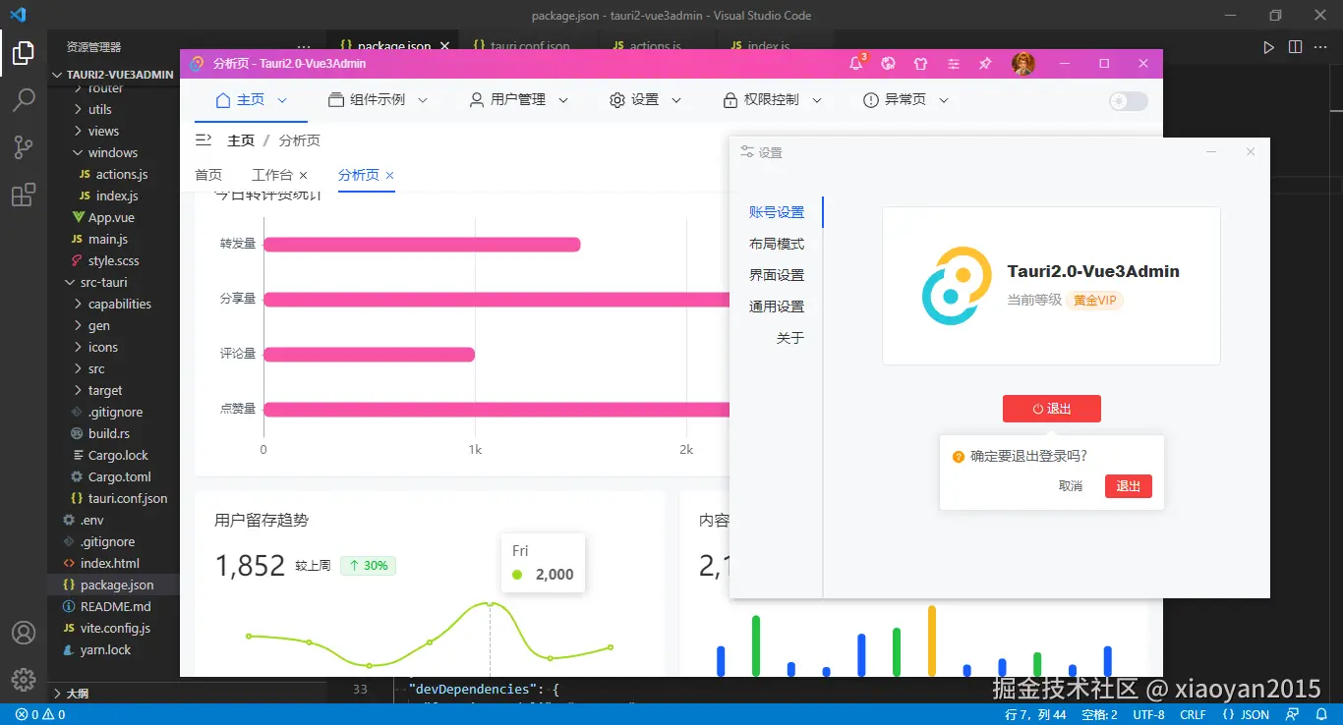Open Source Control in the VS Code activity bar

pyautogui.click(x=23, y=146)
